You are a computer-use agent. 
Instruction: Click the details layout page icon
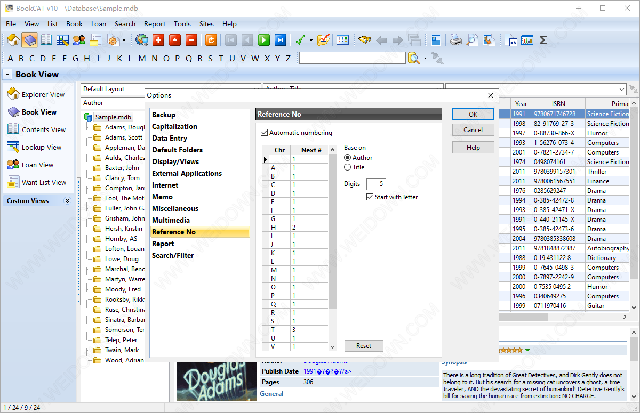click(x=436, y=40)
